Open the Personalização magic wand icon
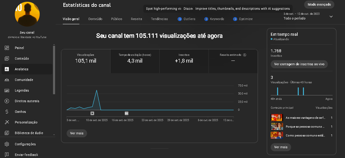The width and height of the screenshot is (345, 158). point(7,122)
